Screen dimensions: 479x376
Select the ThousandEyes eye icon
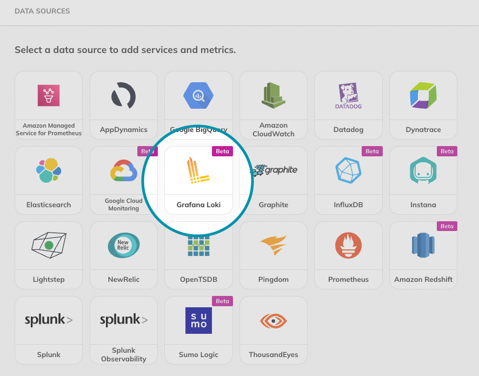click(x=273, y=320)
